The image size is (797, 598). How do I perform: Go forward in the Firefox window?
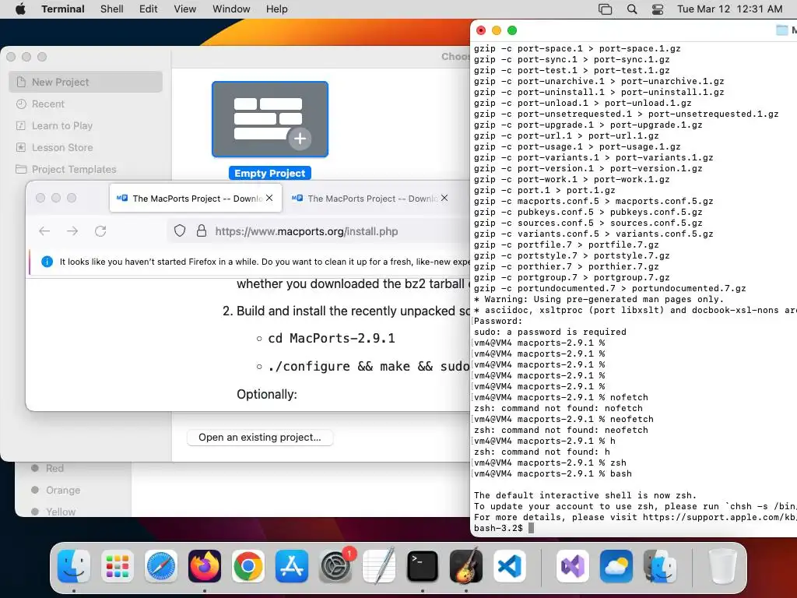click(72, 230)
